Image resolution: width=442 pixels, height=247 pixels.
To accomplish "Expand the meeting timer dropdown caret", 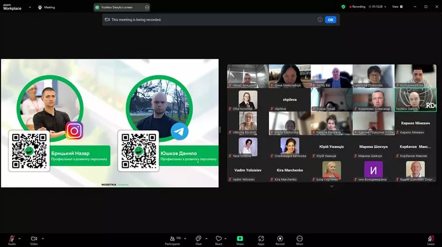I will click(x=385, y=7).
